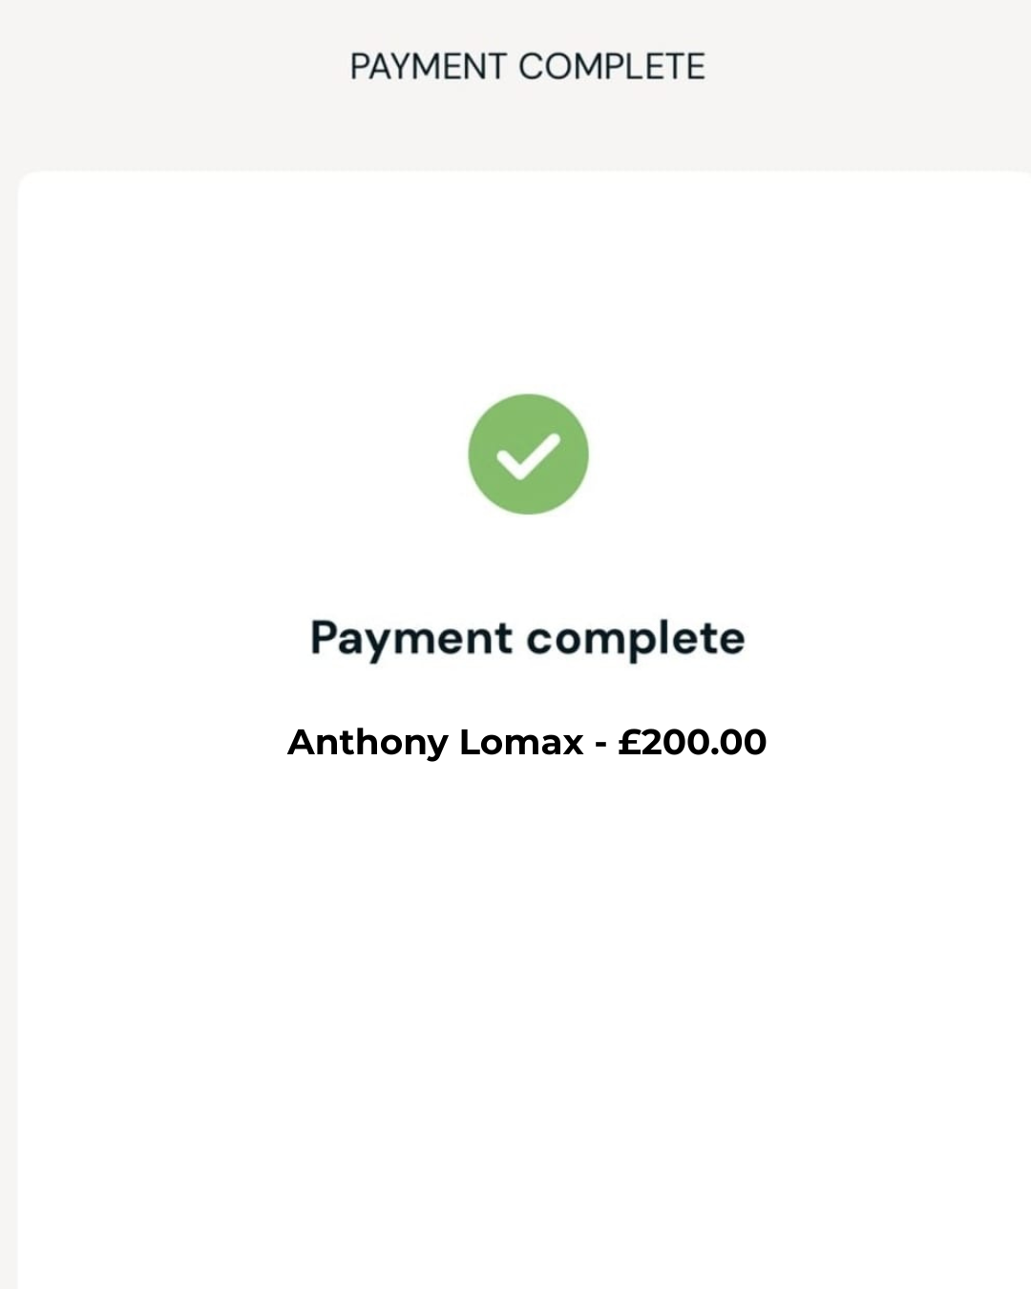Tap the final E of the top header
Screen dimensions: 1031x1289
694,67
